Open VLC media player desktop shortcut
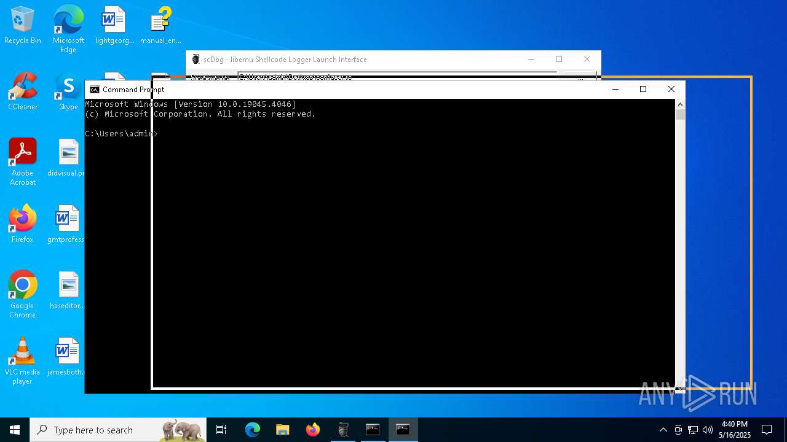This screenshot has height=442, width=787. [x=23, y=361]
